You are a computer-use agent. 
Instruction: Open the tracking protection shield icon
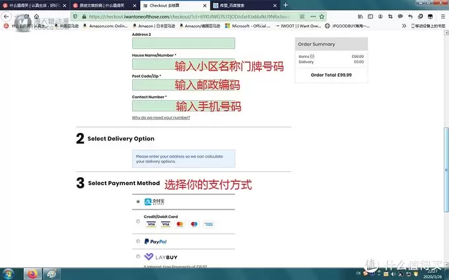coord(75,16)
